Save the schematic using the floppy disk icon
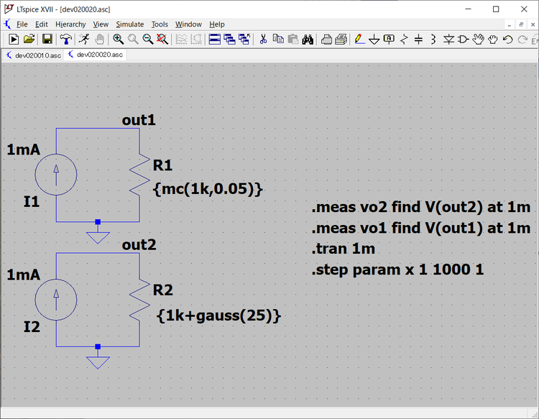 (47, 40)
